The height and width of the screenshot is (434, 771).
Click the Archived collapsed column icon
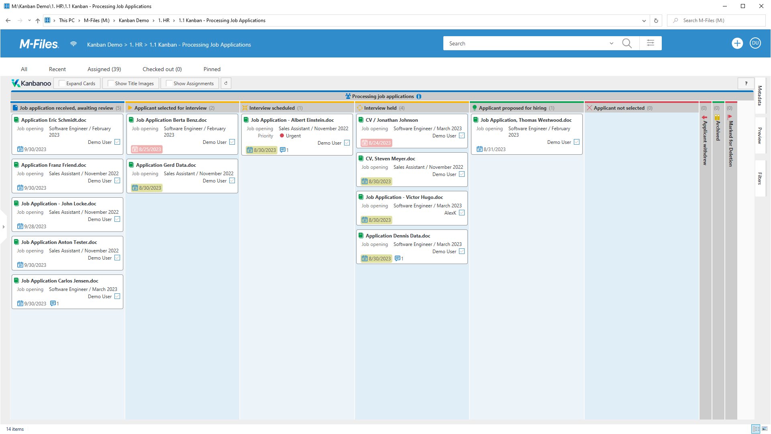(717, 117)
